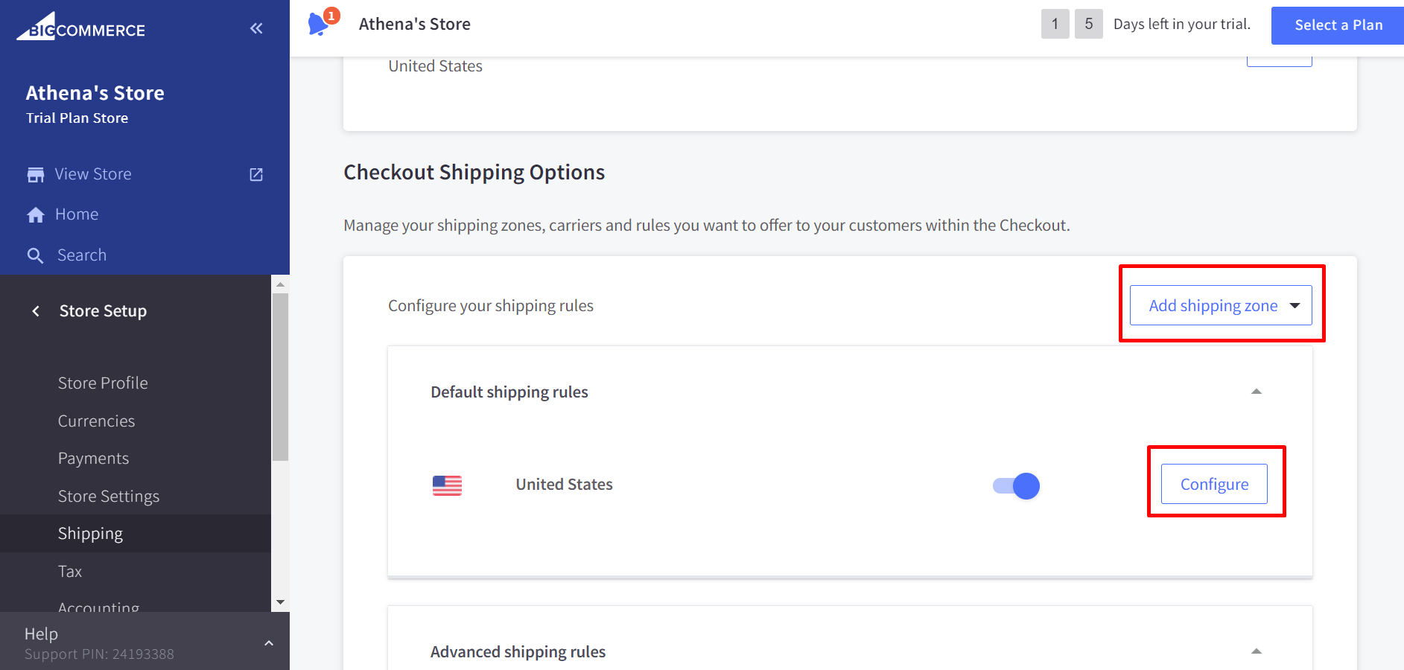Collapse the Advanced shipping rules section
This screenshot has height=670, width=1404.
coord(1256,651)
